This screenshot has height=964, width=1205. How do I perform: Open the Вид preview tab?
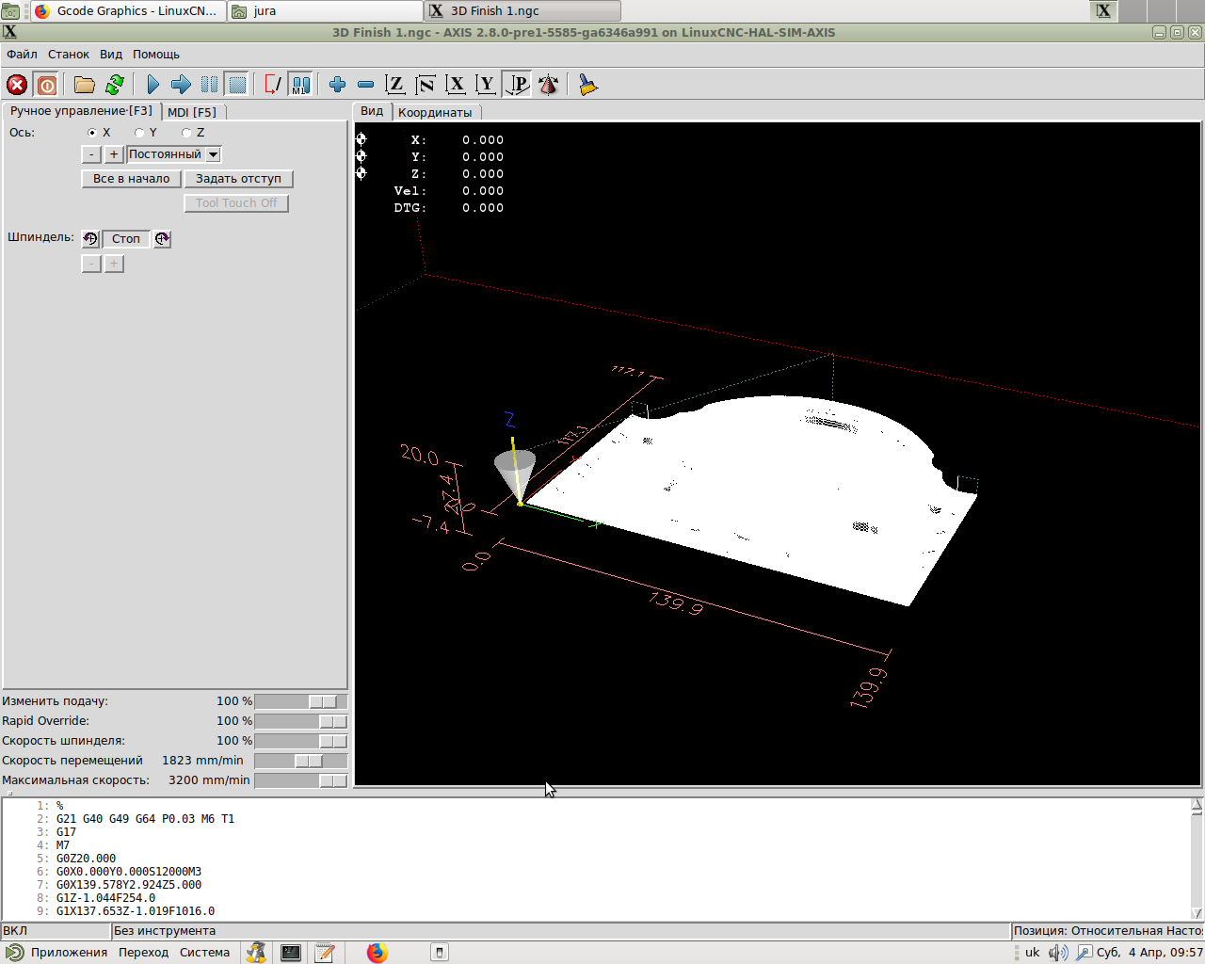tap(372, 111)
